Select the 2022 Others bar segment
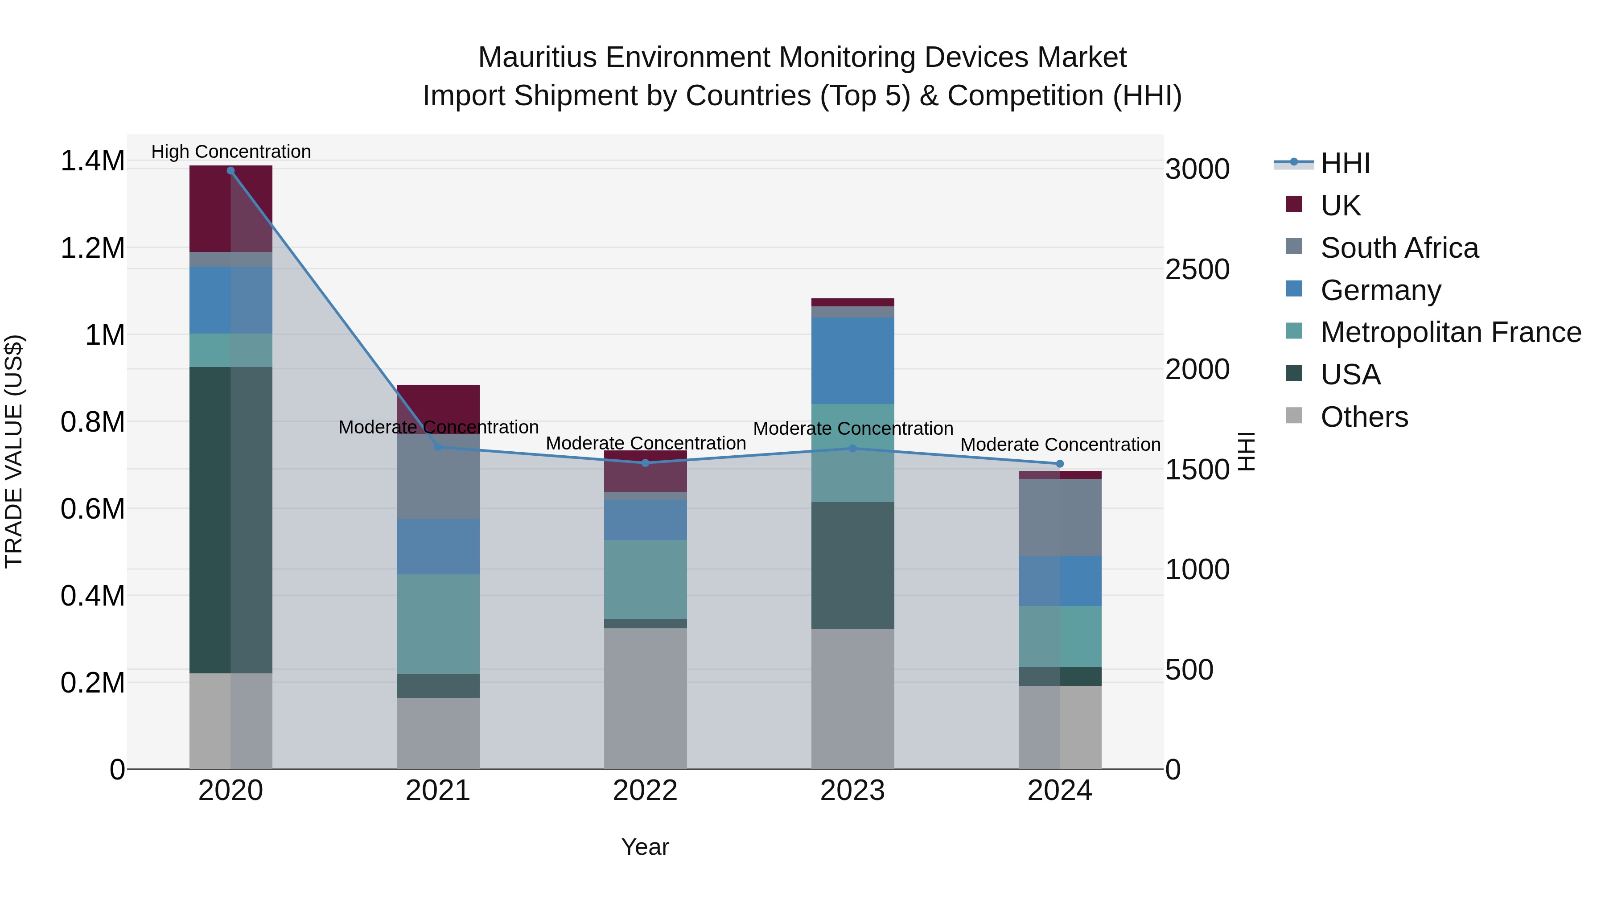 646,699
